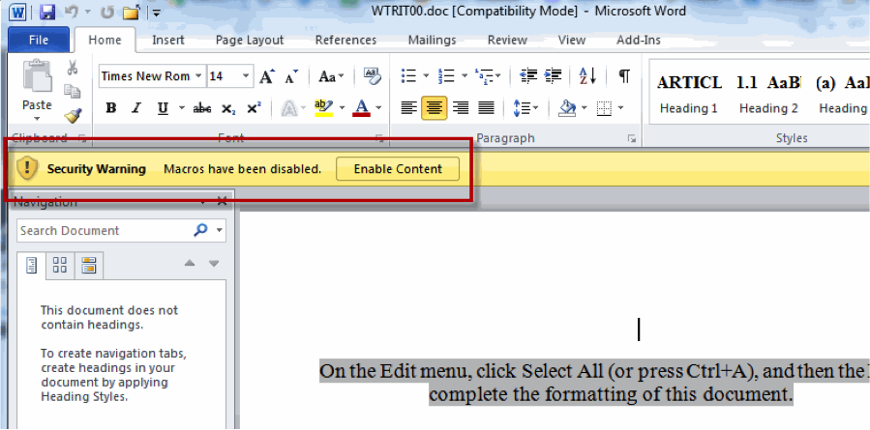Click Decrease Indent icon
The width and height of the screenshot is (870, 430).
click(x=528, y=76)
